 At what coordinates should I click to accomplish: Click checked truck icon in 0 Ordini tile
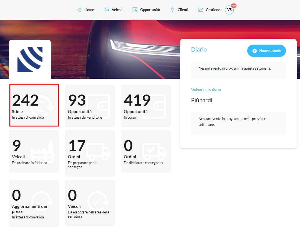tap(154, 152)
